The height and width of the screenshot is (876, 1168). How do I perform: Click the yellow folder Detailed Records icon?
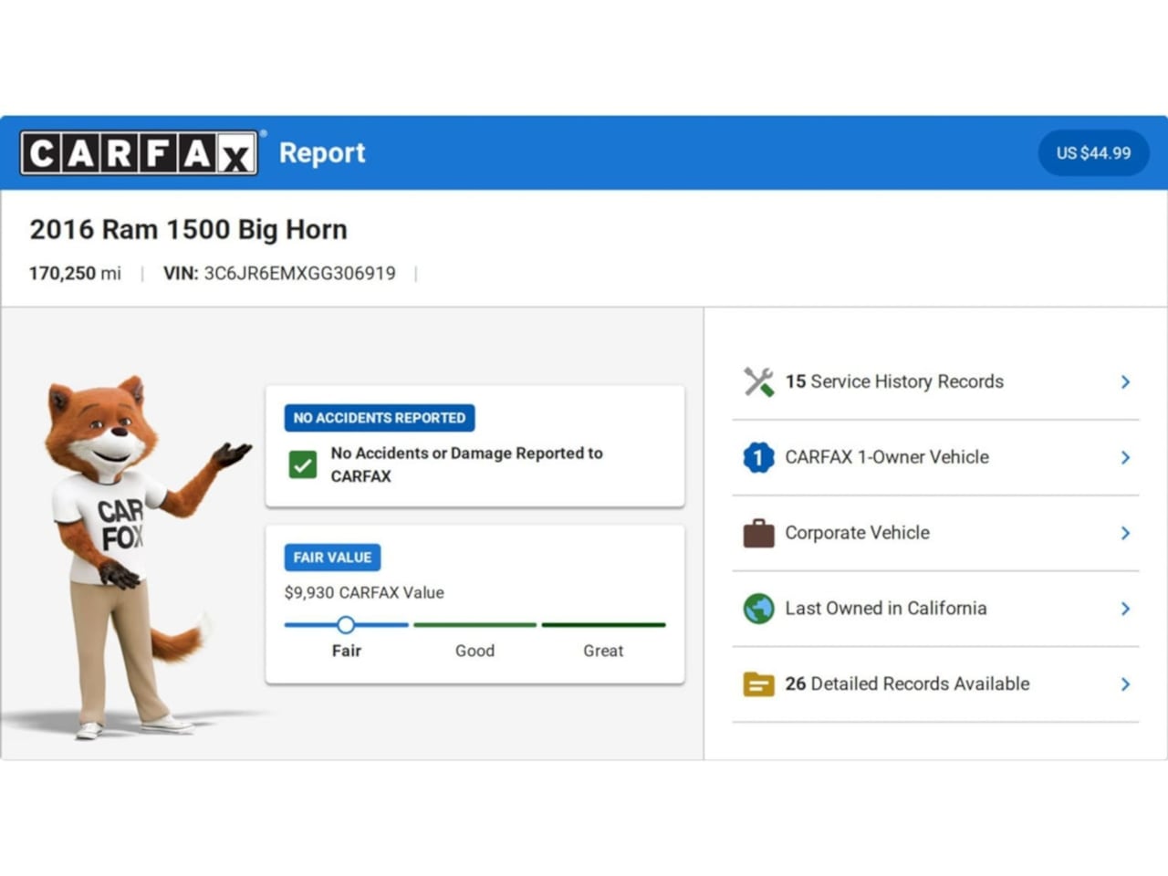point(758,684)
